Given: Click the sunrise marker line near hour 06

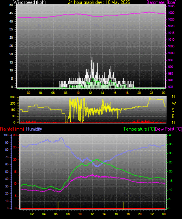Looking at the screenshot, I should pos(58,206).
